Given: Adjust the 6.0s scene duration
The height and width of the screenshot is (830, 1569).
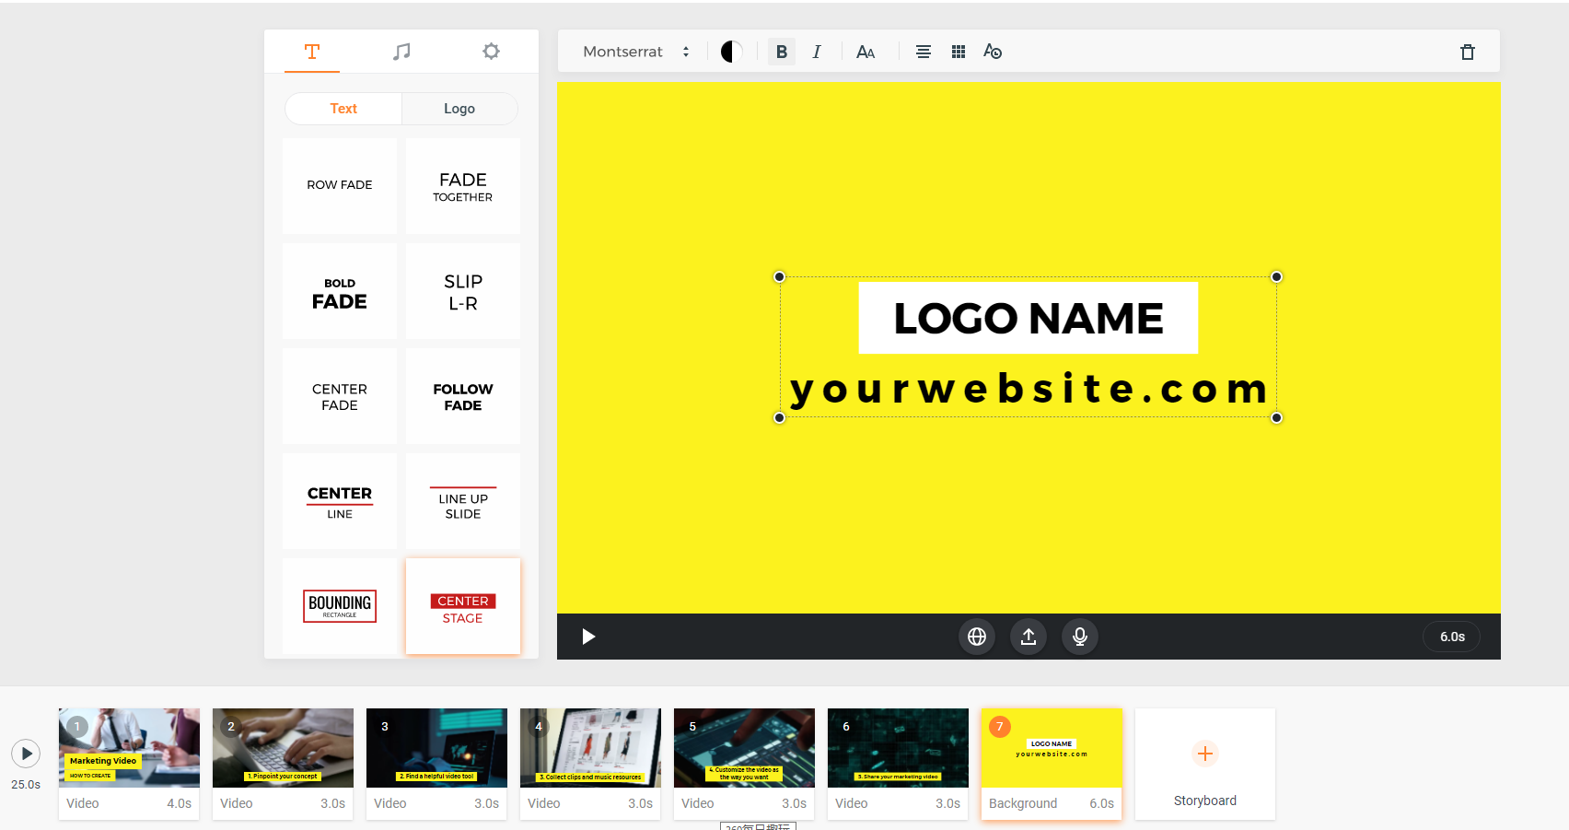Looking at the screenshot, I should pos(1452,637).
